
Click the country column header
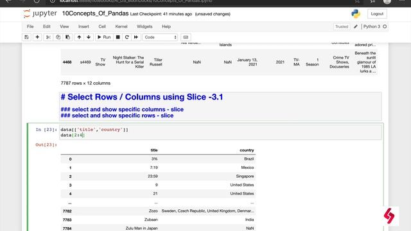247,150
